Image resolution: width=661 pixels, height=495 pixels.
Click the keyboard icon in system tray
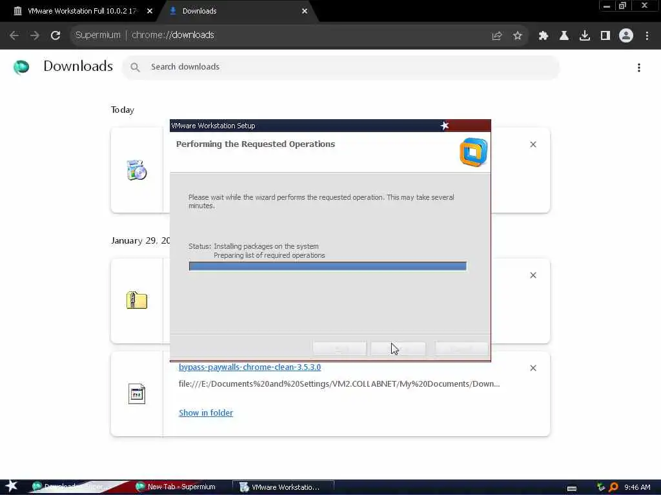pyautogui.click(x=572, y=488)
